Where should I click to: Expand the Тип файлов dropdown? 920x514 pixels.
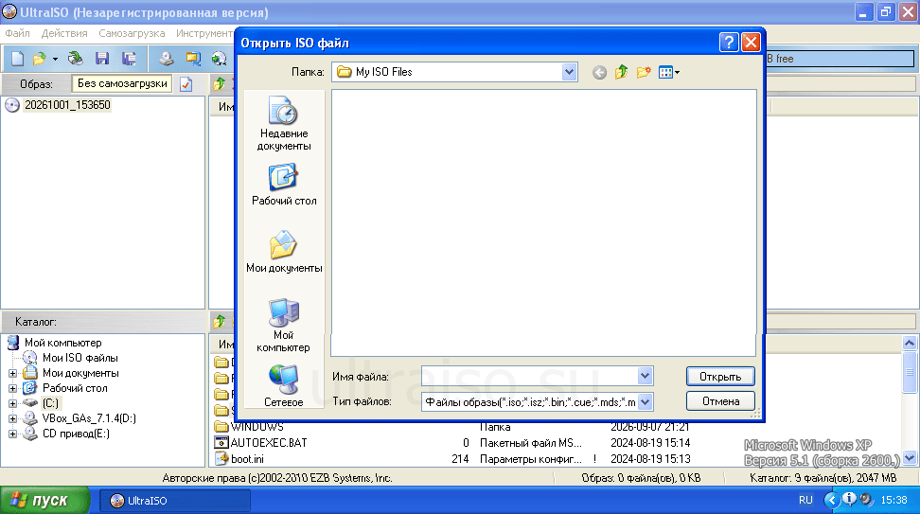pos(645,402)
